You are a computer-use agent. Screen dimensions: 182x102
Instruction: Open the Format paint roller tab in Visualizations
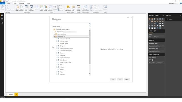point(155,31)
